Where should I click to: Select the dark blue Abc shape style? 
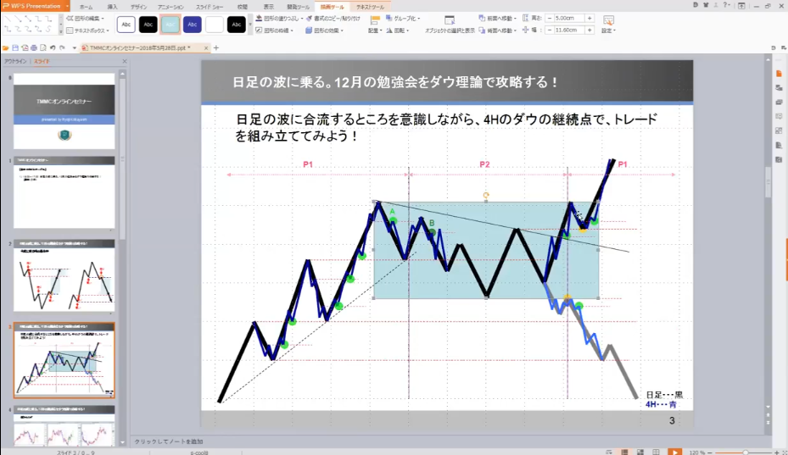coord(193,24)
